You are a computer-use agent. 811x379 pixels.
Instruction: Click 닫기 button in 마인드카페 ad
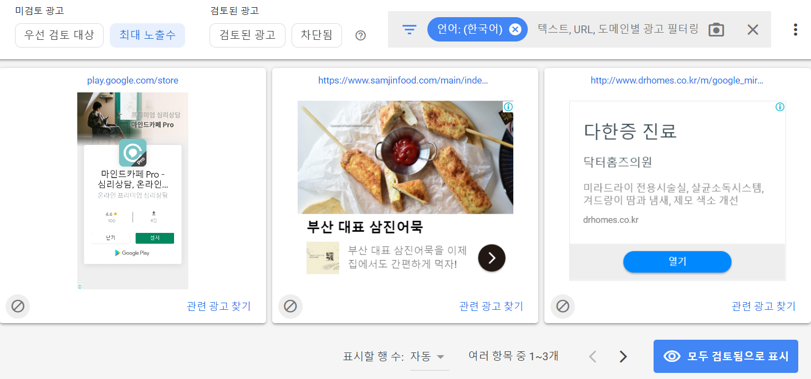111,238
